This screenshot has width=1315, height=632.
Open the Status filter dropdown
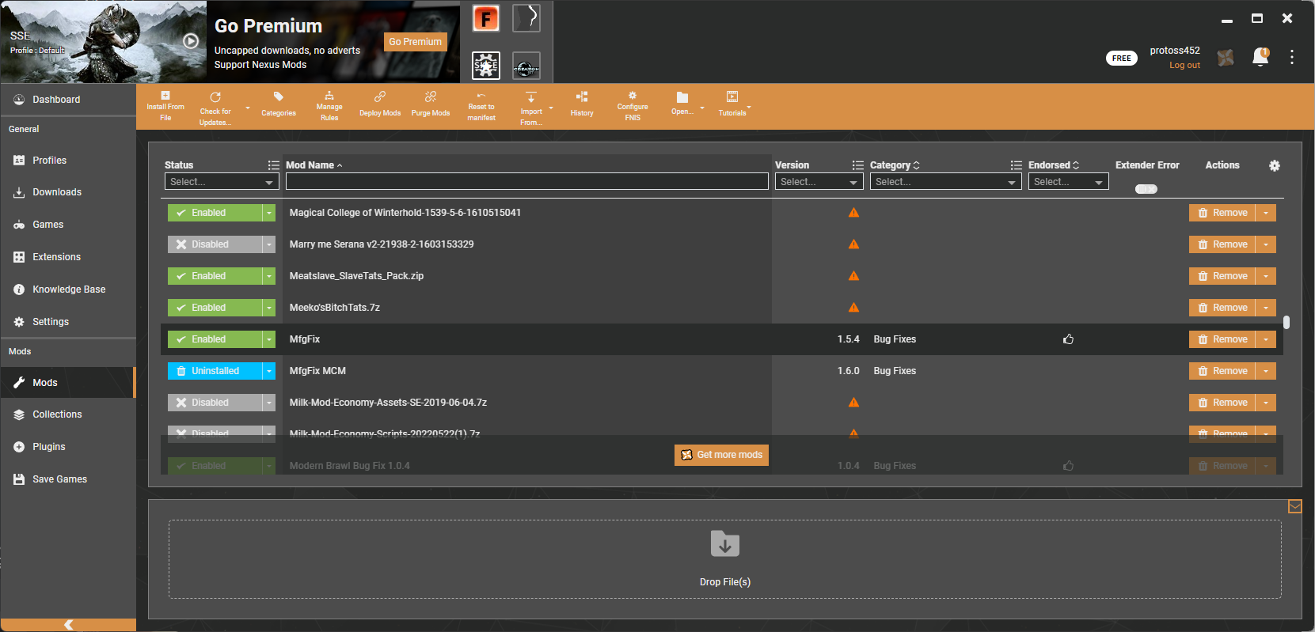click(222, 182)
